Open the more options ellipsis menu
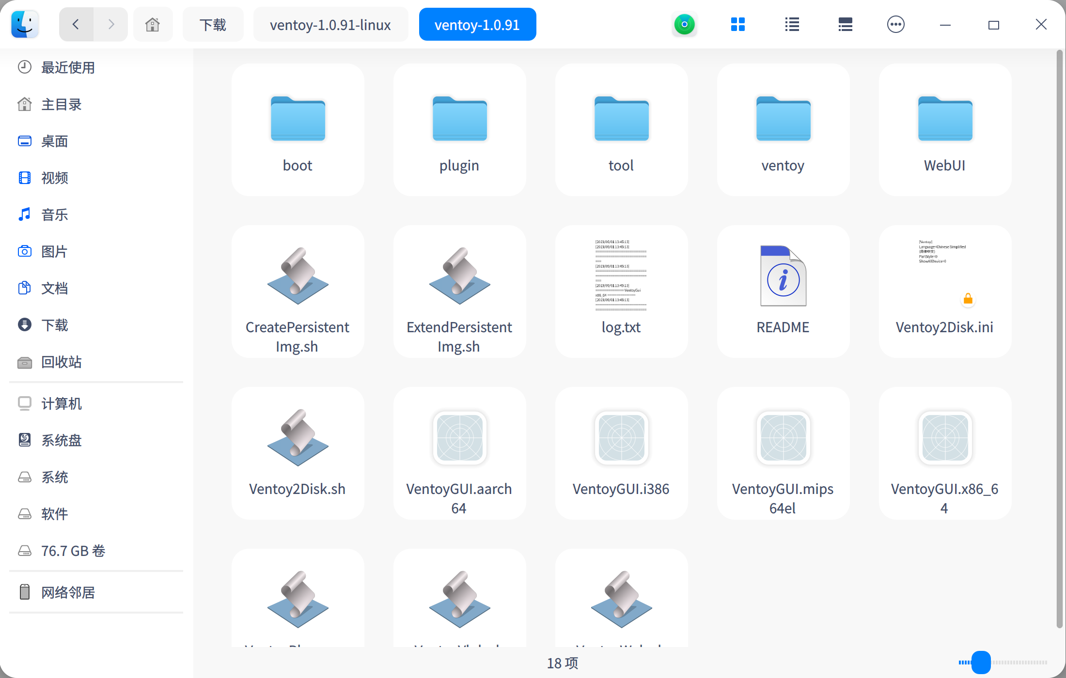 [895, 24]
